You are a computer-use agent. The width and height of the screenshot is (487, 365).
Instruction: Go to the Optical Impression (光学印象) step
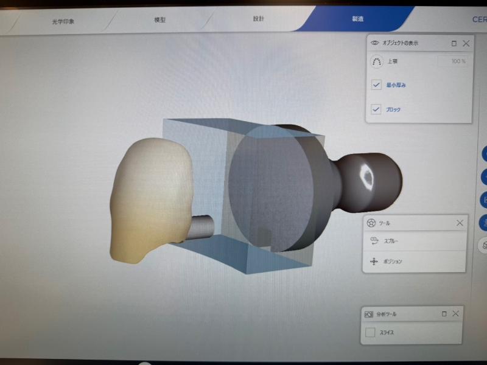(x=63, y=21)
